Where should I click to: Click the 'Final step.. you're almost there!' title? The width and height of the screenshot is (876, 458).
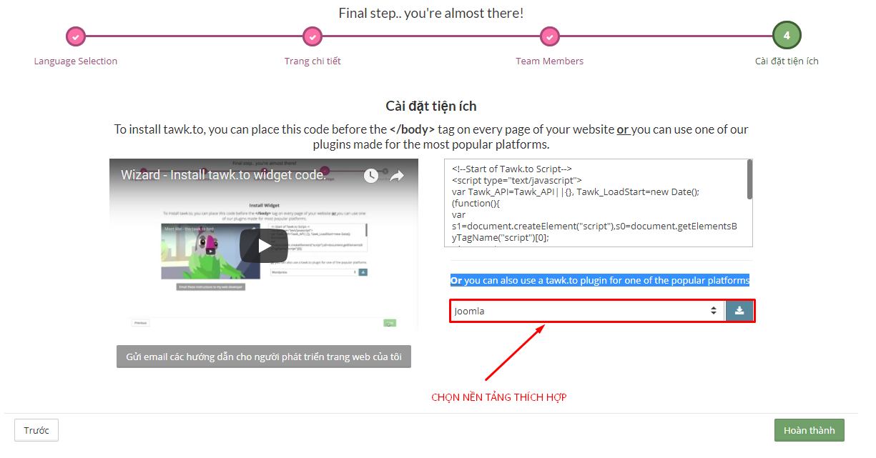(x=431, y=13)
